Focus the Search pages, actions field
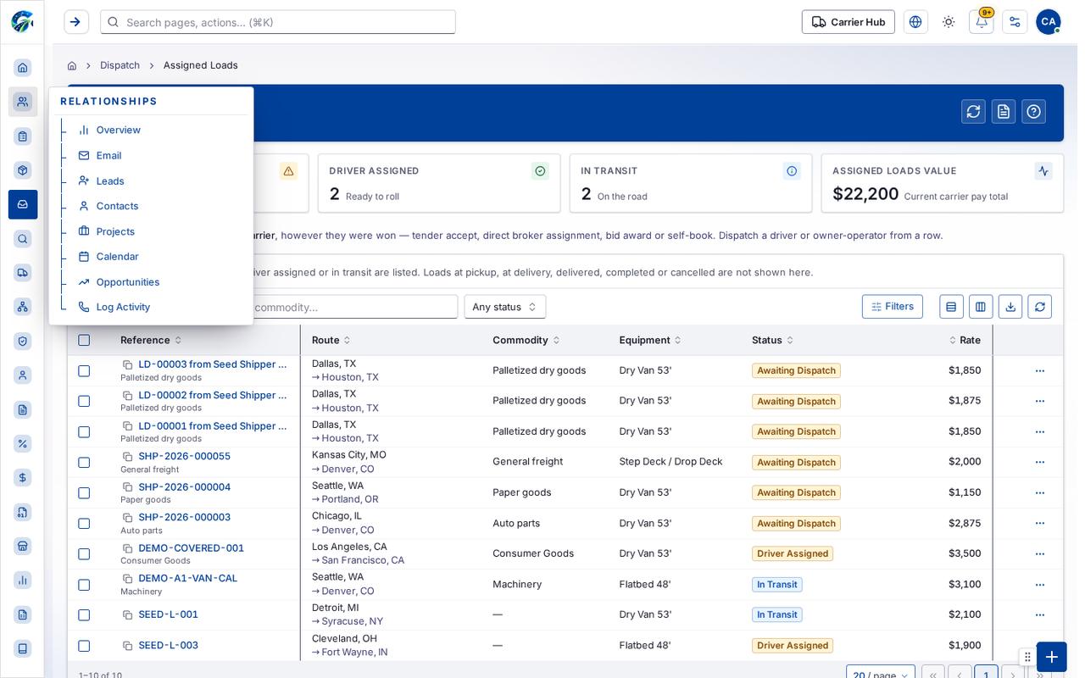 point(278,22)
